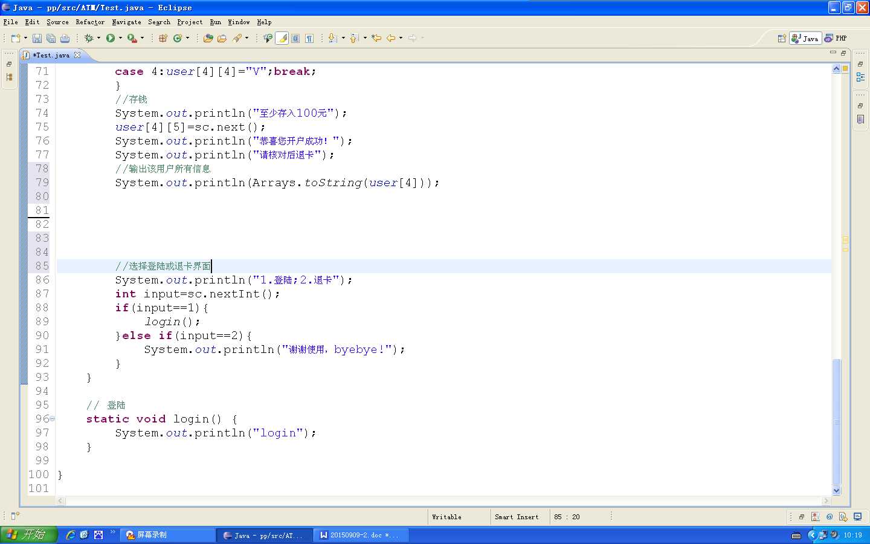This screenshot has height=544, width=870.
Task: Switch to the PHP perspective
Action: tap(836, 38)
